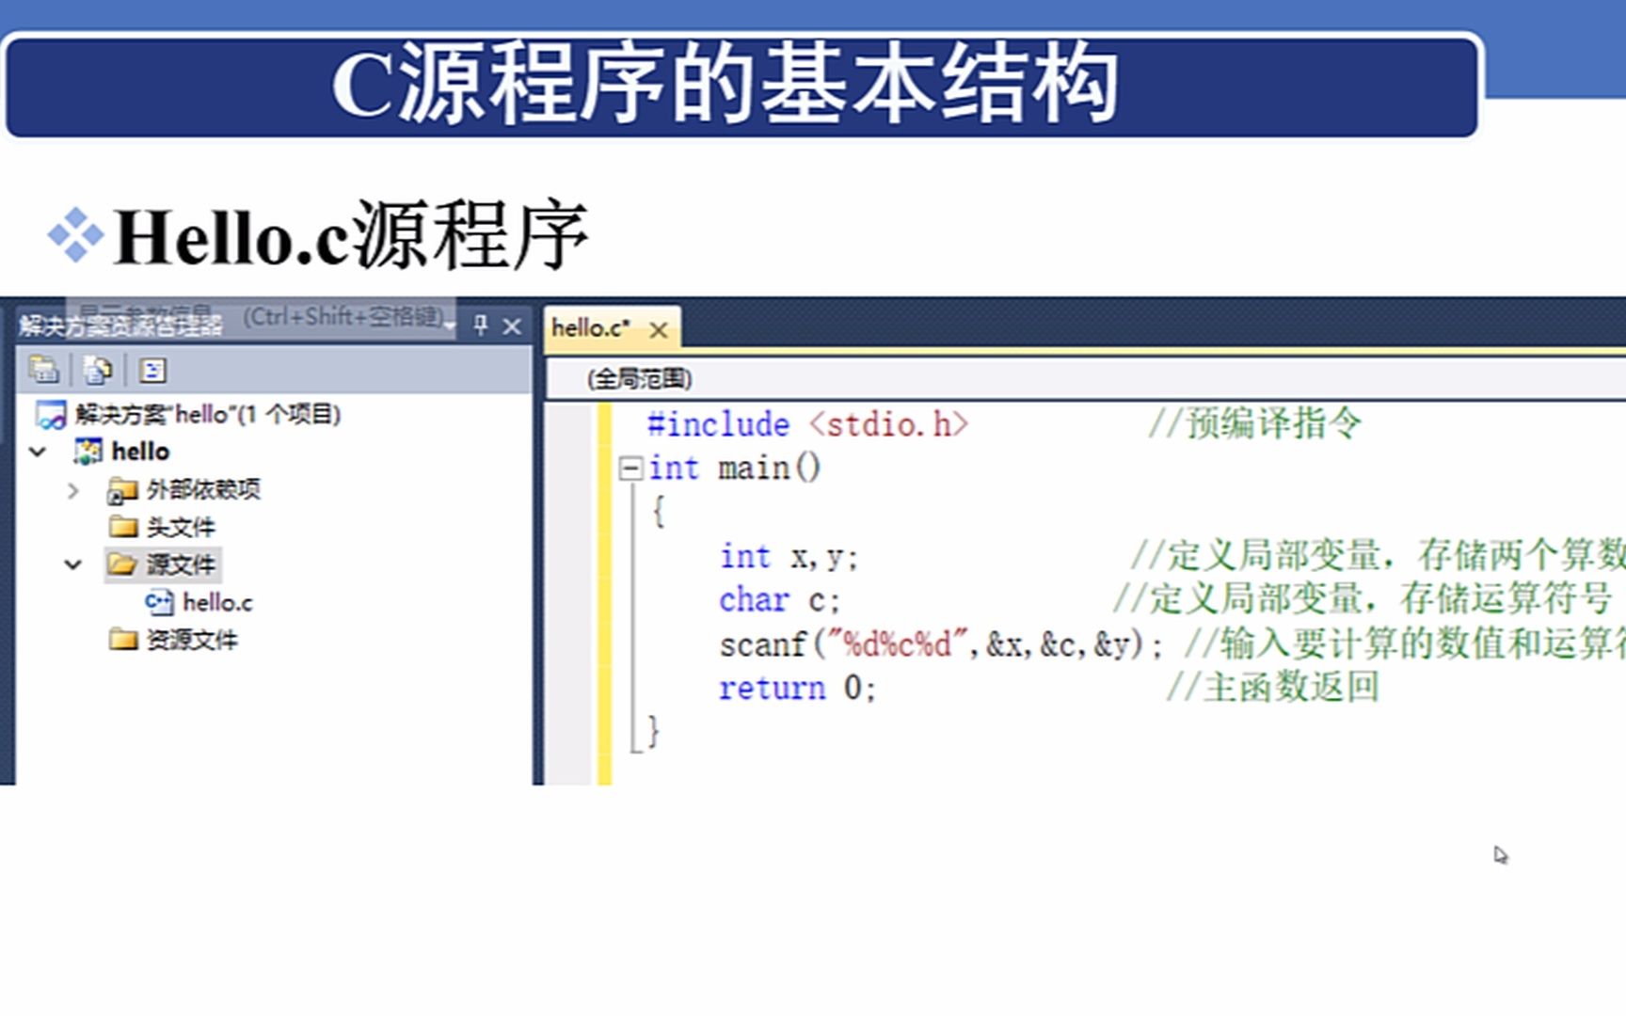The width and height of the screenshot is (1626, 1016).
Task: Collapse the 源文件 folder arrow
Action: pyautogui.click(x=73, y=564)
